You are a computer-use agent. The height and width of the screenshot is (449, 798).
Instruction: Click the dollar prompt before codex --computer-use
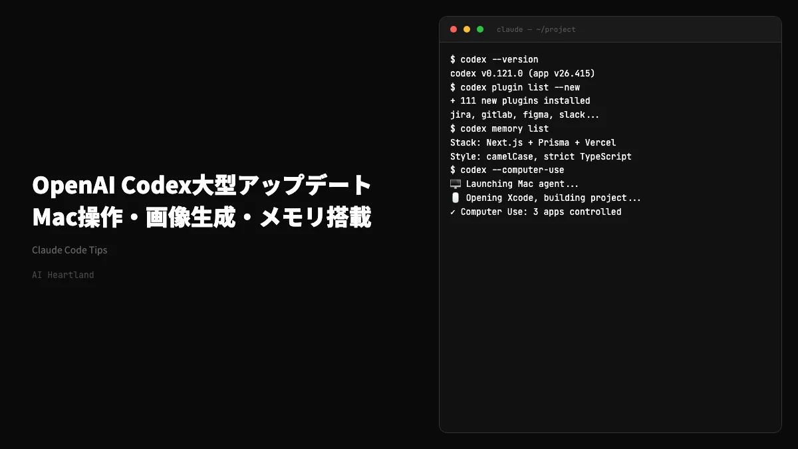[454, 170]
